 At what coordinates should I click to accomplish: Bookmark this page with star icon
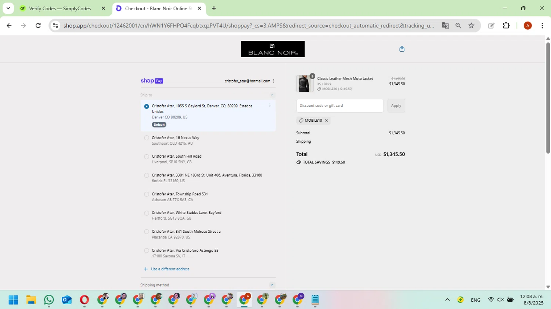tap(471, 26)
